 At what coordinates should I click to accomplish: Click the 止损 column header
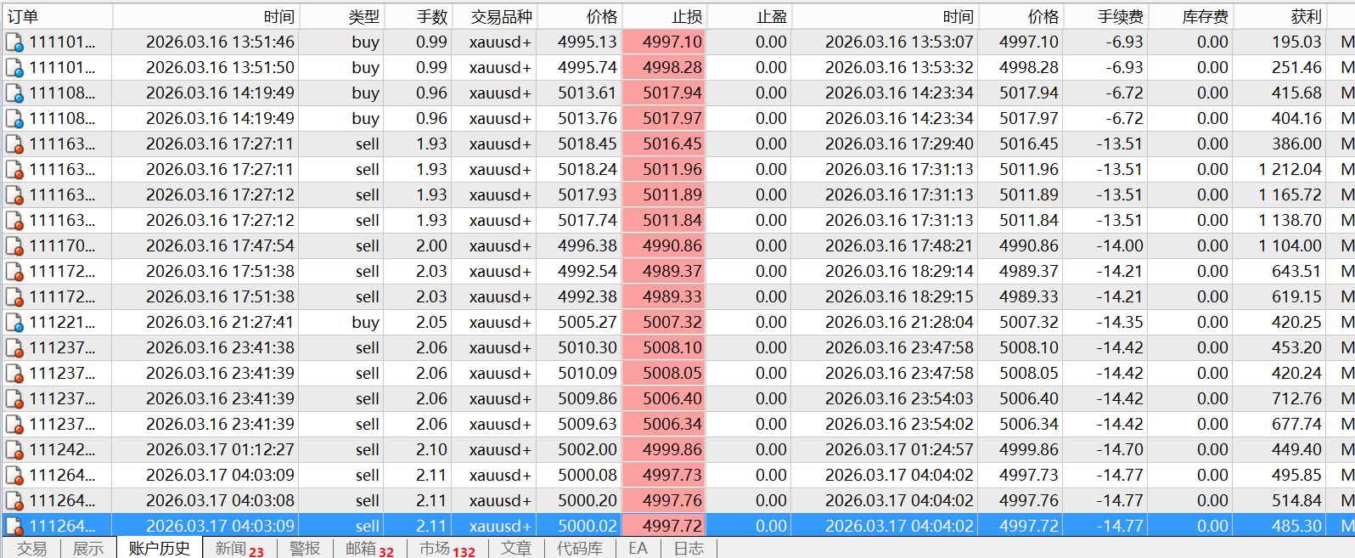pos(664,16)
